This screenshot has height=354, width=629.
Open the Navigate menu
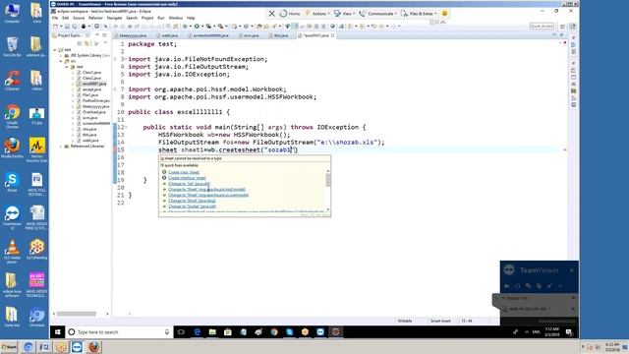(114, 18)
